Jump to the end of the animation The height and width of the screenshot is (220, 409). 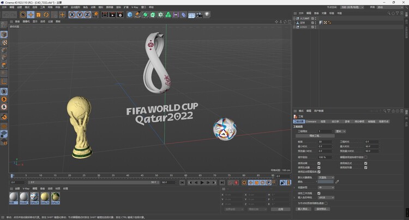pos(222,183)
